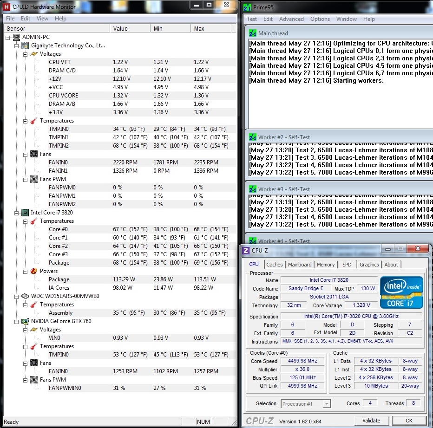Screen dimensions: 433x428
Task: Click the HWMonitor window resize grip
Action: (234, 422)
